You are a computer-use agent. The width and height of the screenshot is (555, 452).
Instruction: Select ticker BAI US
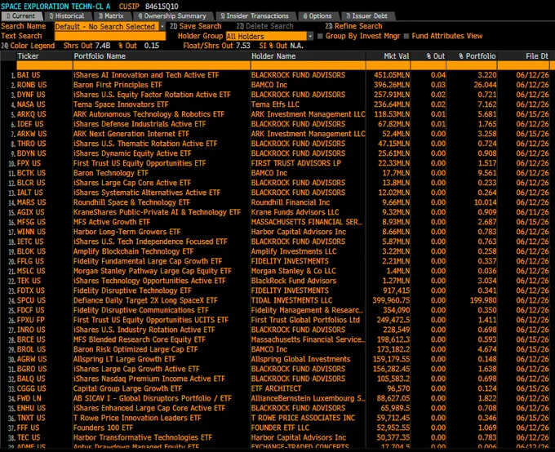[29, 75]
